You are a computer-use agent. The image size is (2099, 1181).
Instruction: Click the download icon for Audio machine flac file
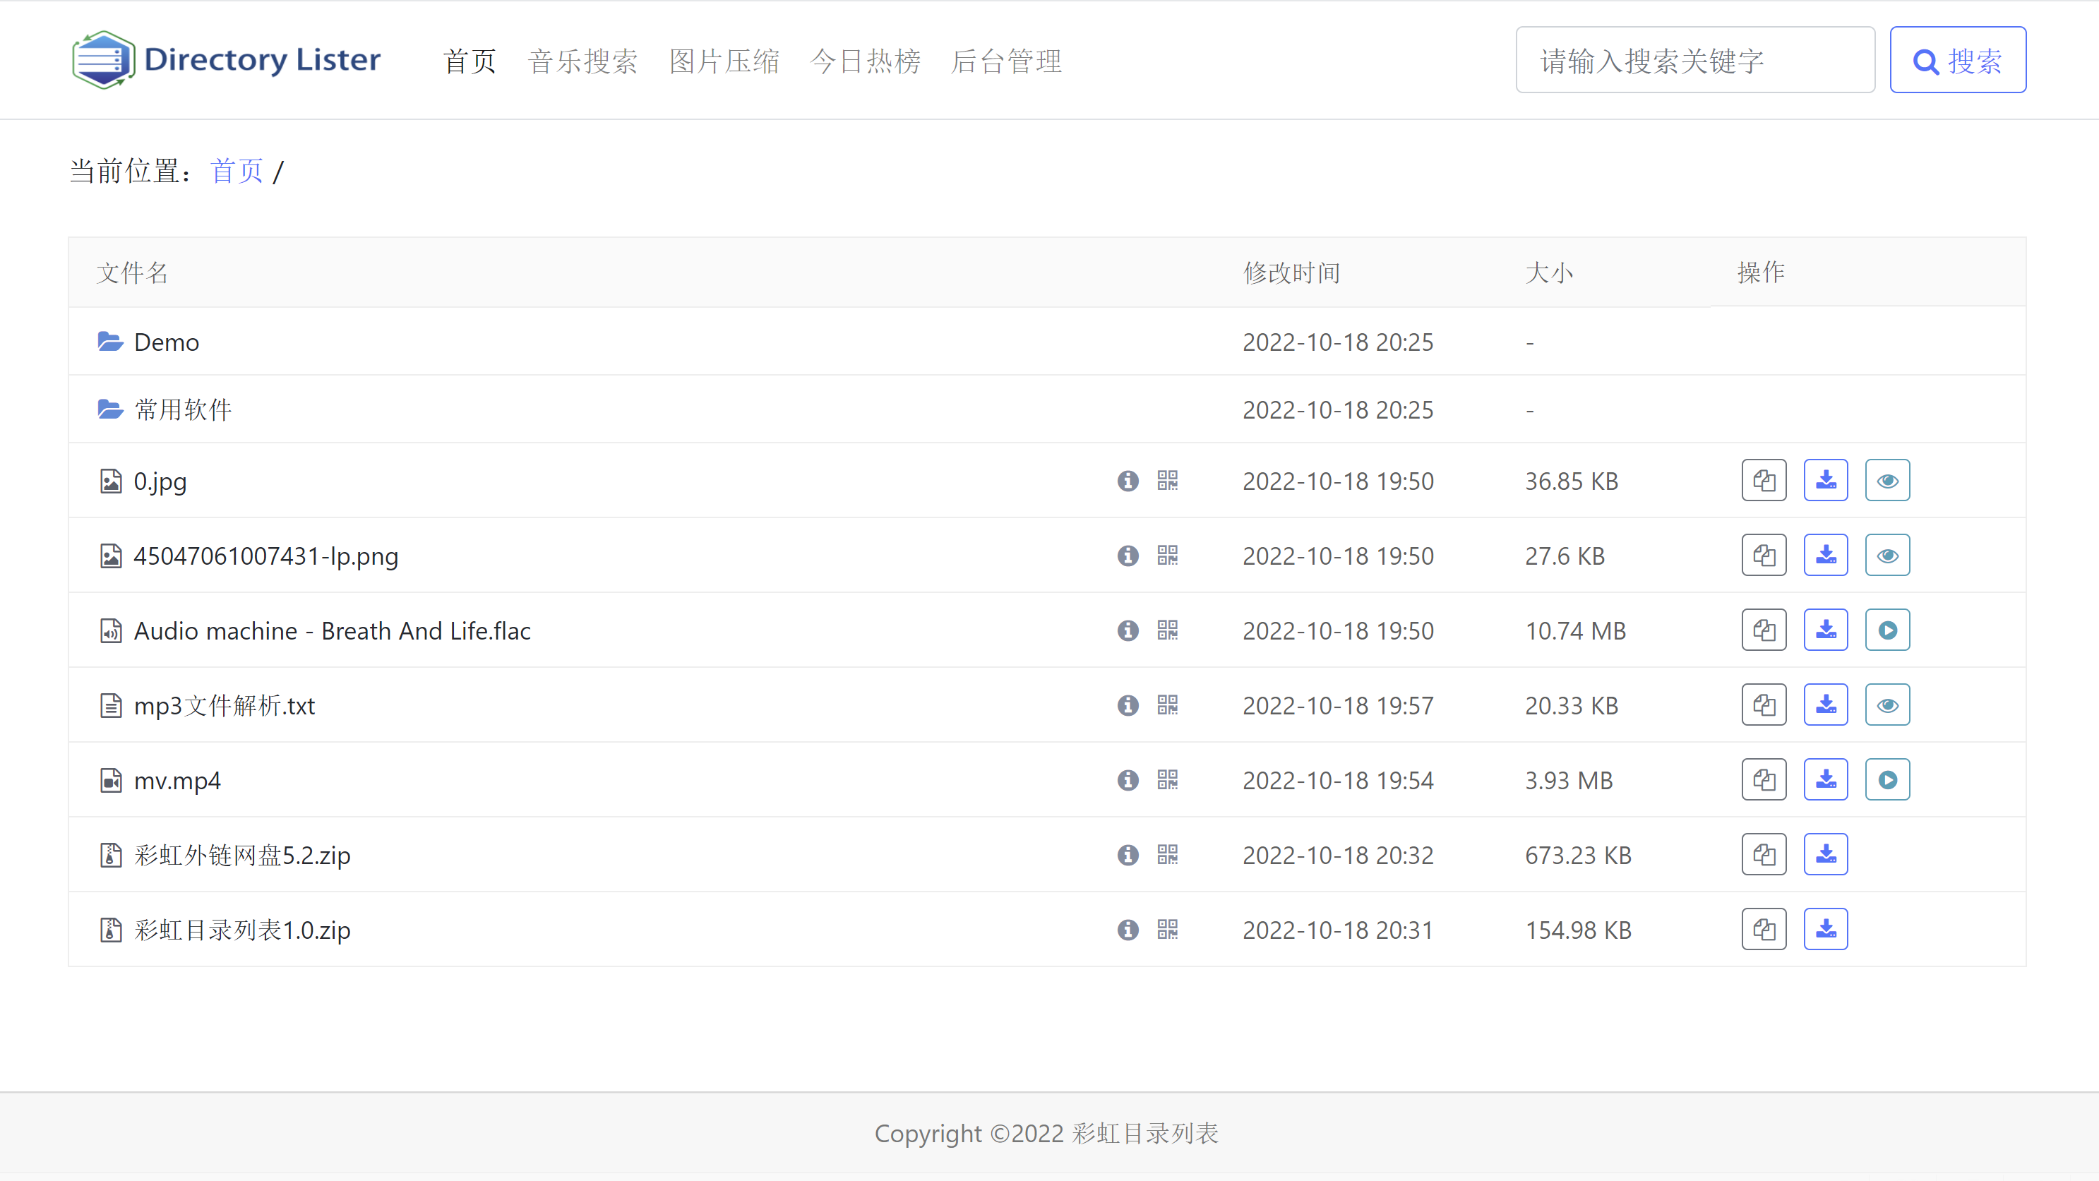tap(1825, 630)
